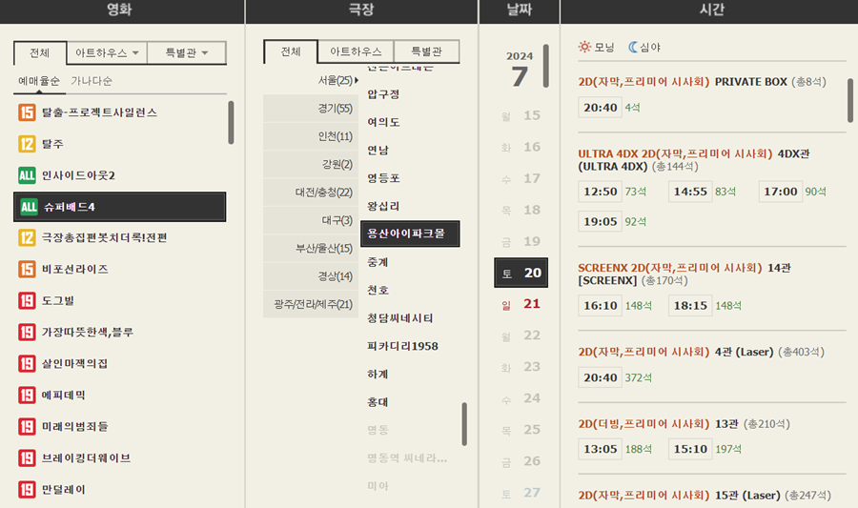Click the date list scrollbar thumb
The height and width of the screenshot is (508, 858).
pyautogui.click(x=545, y=66)
